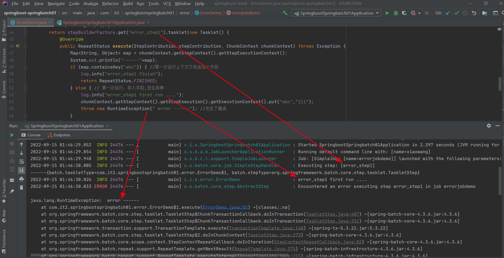Commit changes using the green checkmark Git icon
The width and height of the screenshot is (504, 258).
(457, 13)
